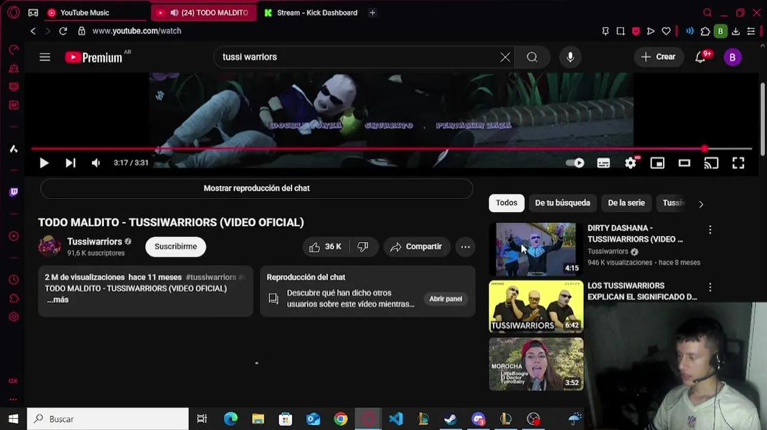The height and width of the screenshot is (430, 767).
Task: Open more actions menu beside Compartir
Action: click(x=465, y=247)
